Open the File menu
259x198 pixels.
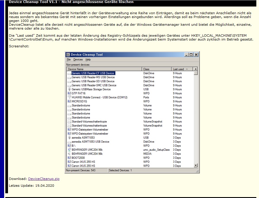69,59
